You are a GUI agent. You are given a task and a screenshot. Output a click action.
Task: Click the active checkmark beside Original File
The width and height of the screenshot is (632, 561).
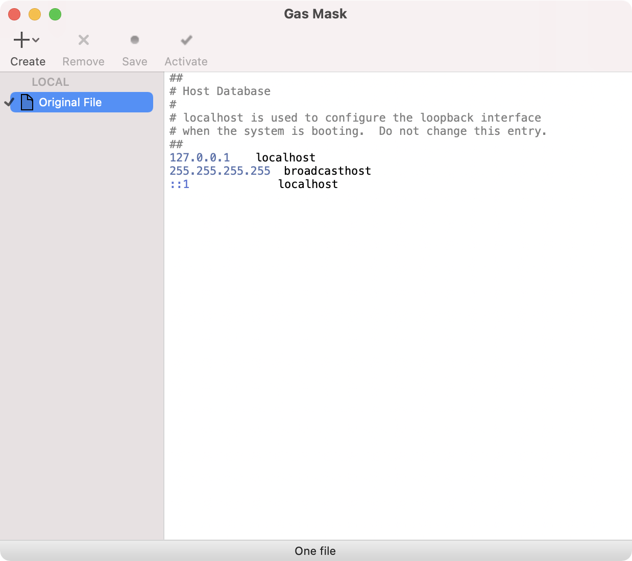9,102
